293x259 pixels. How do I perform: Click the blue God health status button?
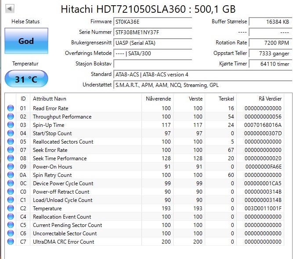[26, 41]
